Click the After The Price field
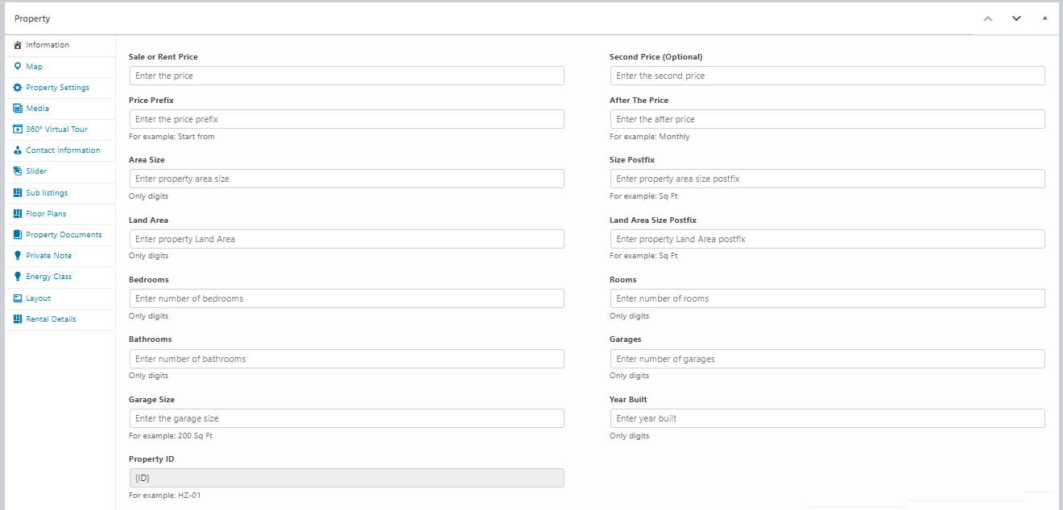 (827, 119)
